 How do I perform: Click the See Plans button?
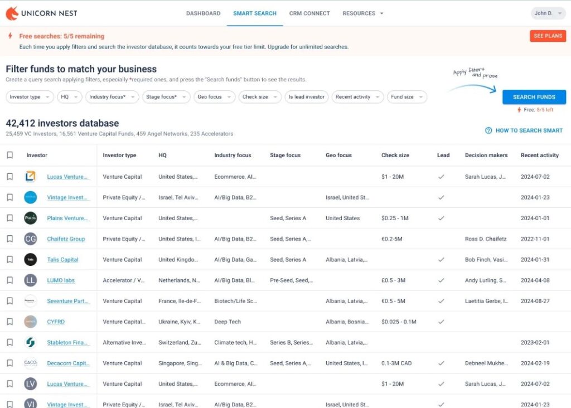tap(548, 36)
